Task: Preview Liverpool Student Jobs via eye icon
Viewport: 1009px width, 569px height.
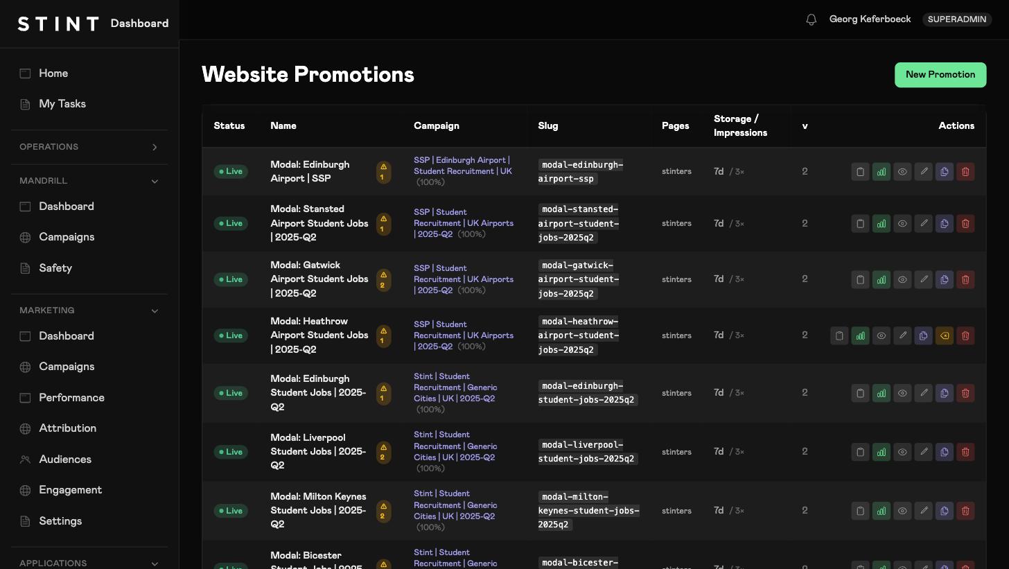Action: (902, 453)
